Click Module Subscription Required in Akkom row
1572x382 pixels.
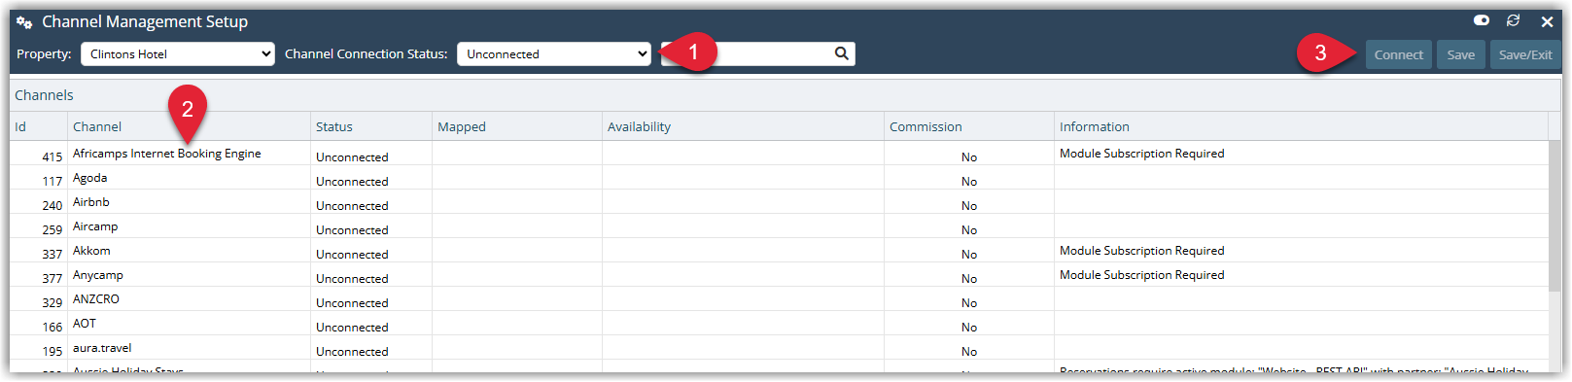pyautogui.click(x=1141, y=251)
